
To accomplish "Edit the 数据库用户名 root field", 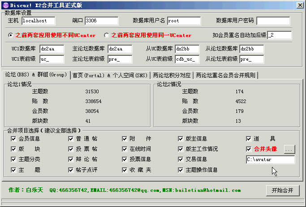I will click(184, 21).
